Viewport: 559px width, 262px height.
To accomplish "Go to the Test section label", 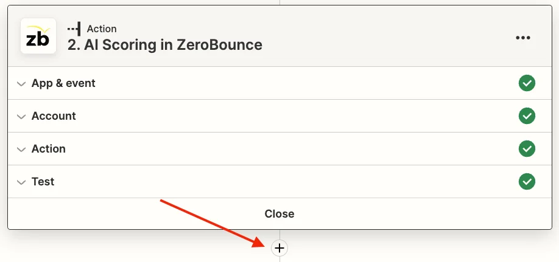I will 43,182.
